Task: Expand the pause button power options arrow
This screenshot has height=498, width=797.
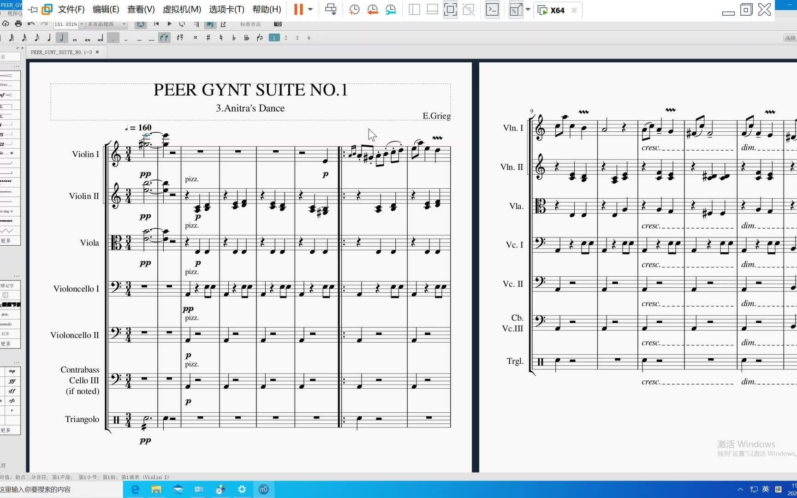Action: pyautogui.click(x=310, y=9)
